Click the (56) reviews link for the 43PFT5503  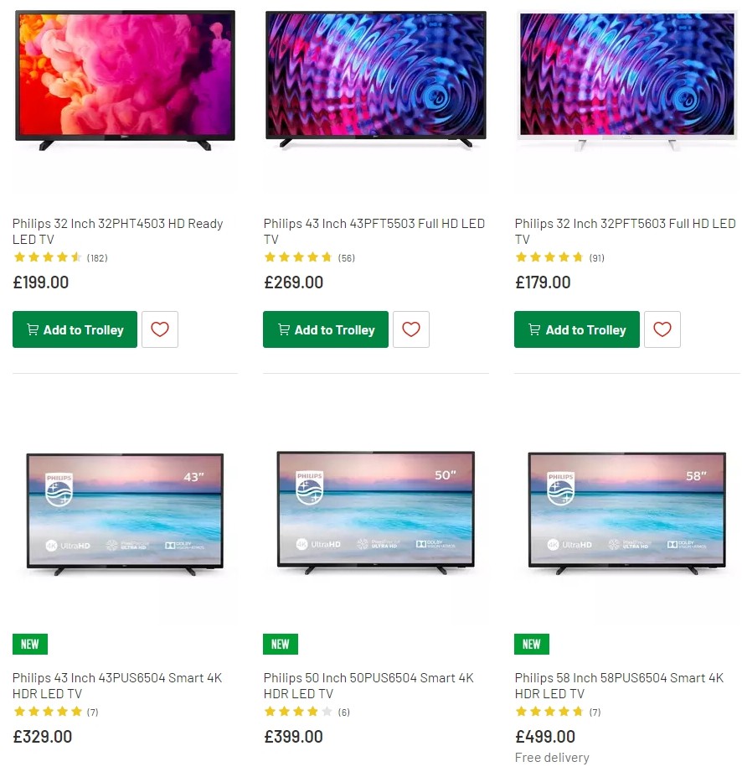coord(346,258)
